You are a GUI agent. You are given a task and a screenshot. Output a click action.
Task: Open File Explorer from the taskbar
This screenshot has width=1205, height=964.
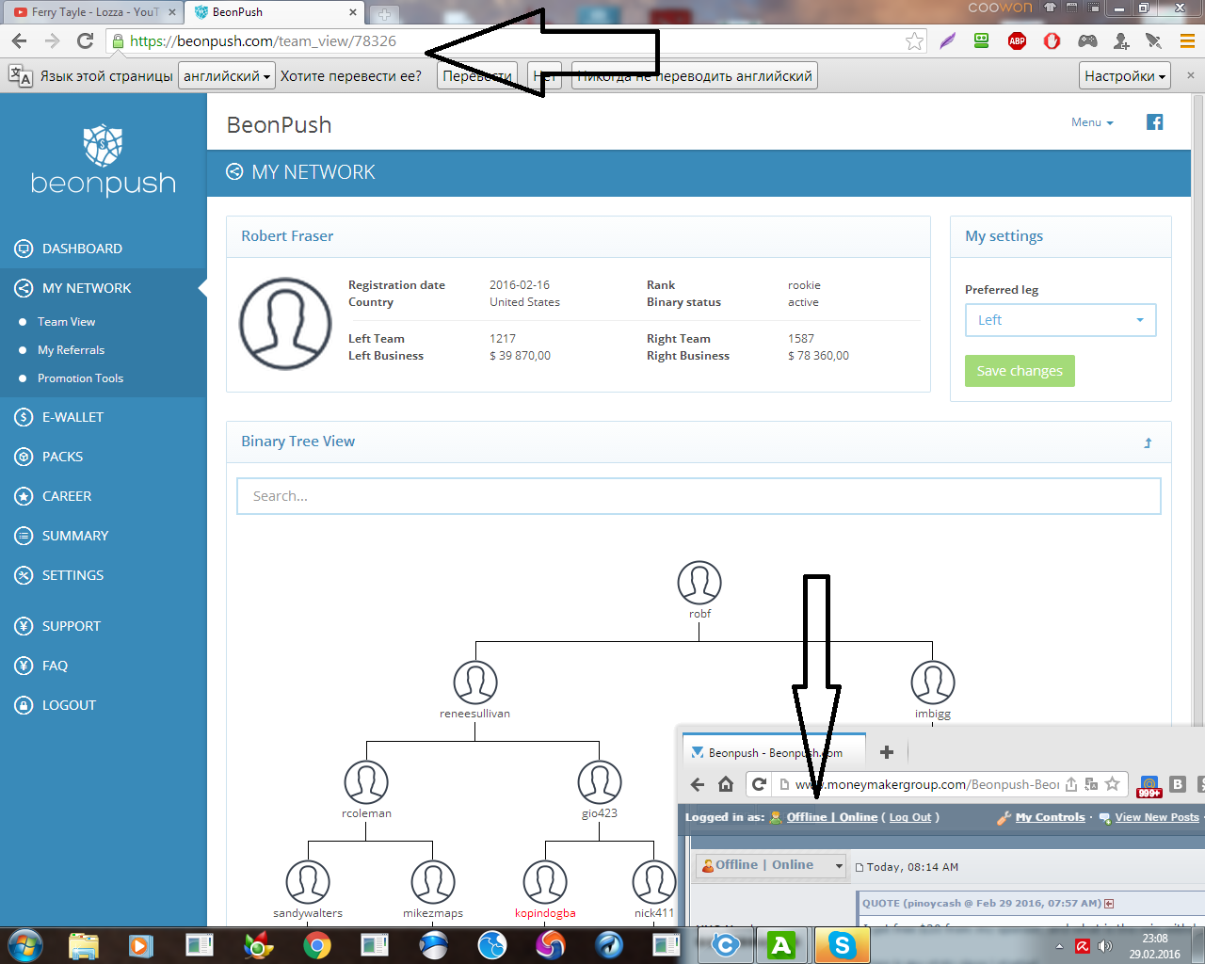pyautogui.click(x=84, y=944)
